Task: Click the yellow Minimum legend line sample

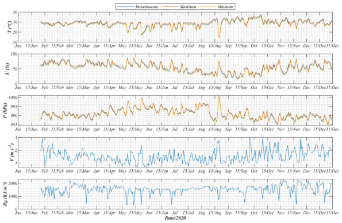Action: 208,7
